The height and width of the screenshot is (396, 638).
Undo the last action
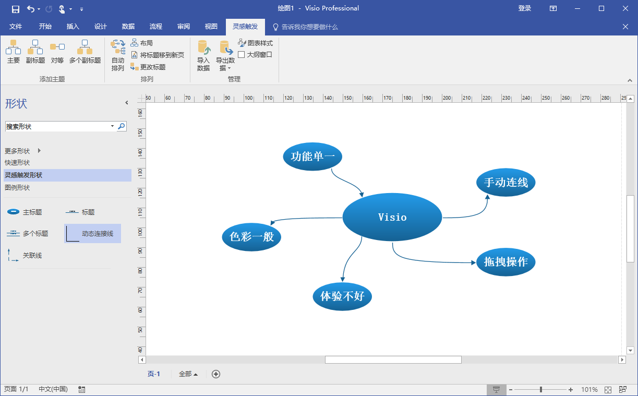pos(31,9)
